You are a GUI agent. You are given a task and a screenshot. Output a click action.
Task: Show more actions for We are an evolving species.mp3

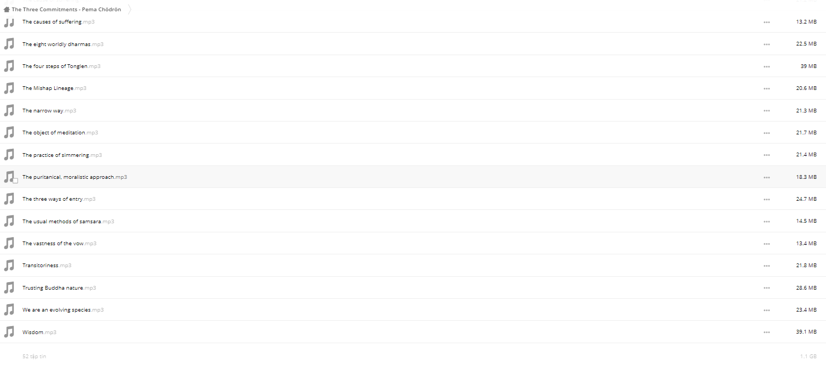767,310
